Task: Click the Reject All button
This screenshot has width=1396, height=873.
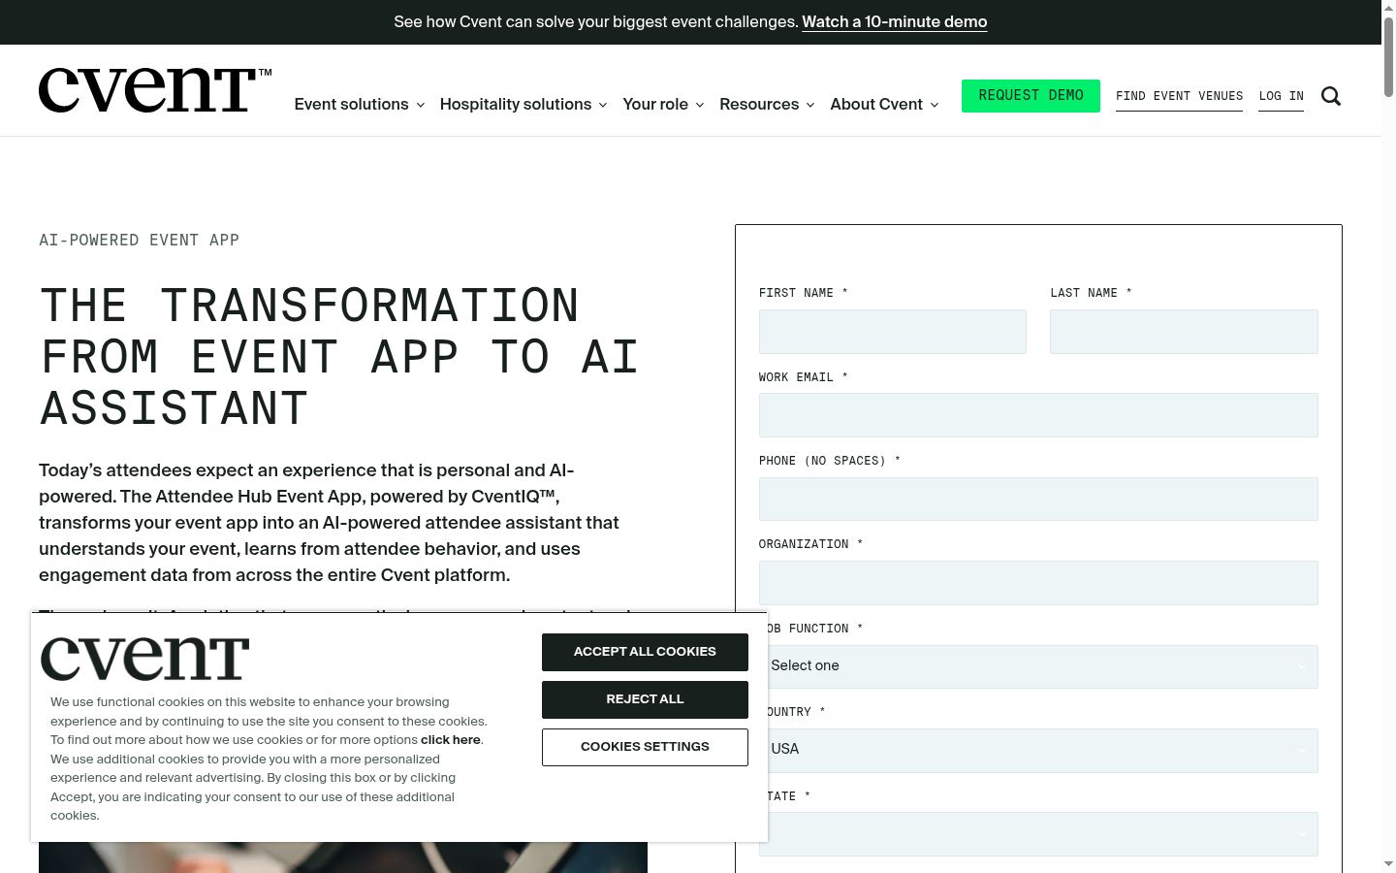Action: pos(645,699)
